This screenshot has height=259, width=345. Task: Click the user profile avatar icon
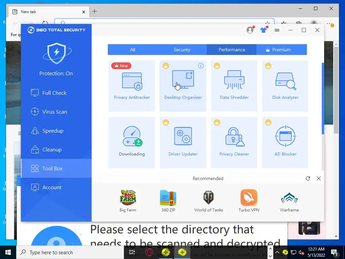point(250,30)
